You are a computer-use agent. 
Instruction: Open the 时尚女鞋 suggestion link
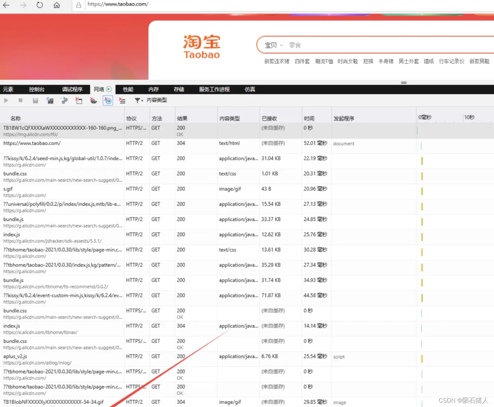[348, 61]
